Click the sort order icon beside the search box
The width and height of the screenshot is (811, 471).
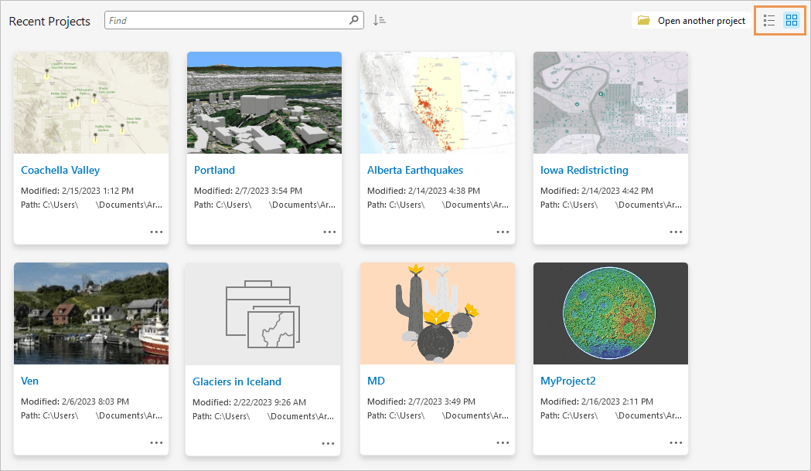click(379, 20)
